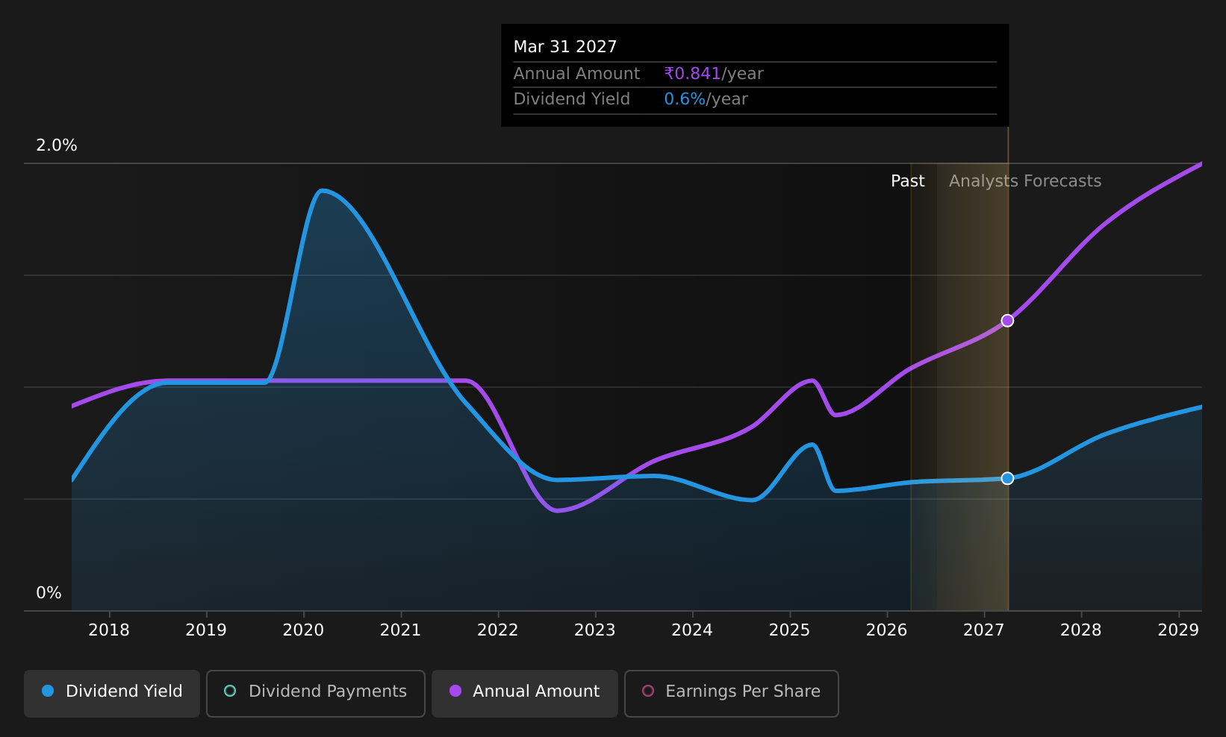Screen dimensions: 1226x737
Task: Click the Analysts Forecasts label
Action: (x=1025, y=181)
